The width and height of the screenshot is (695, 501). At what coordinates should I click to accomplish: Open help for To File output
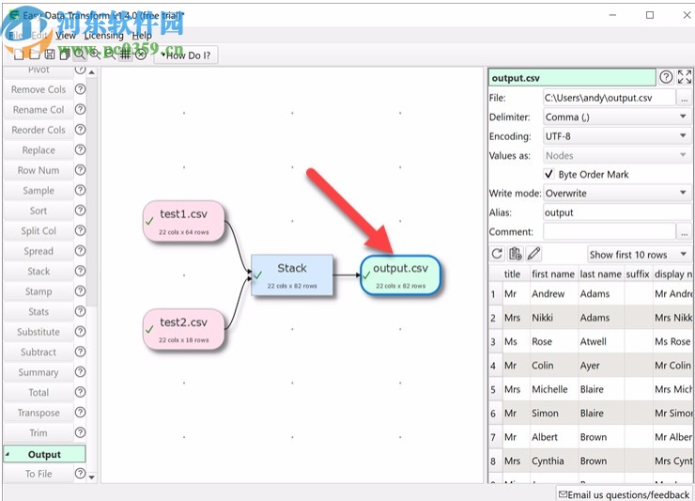80,474
